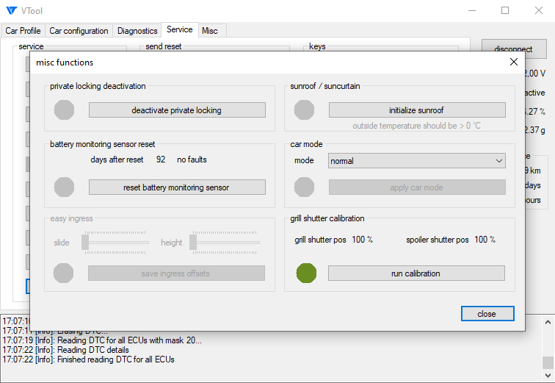Screen dimensions: 555x383
Task: Close the misc functions dialog with X
Action: point(514,62)
